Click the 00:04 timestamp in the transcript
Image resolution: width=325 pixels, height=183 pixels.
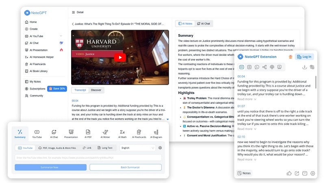(75, 100)
